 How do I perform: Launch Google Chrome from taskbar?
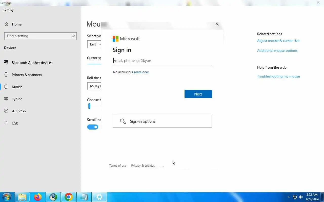69,197
